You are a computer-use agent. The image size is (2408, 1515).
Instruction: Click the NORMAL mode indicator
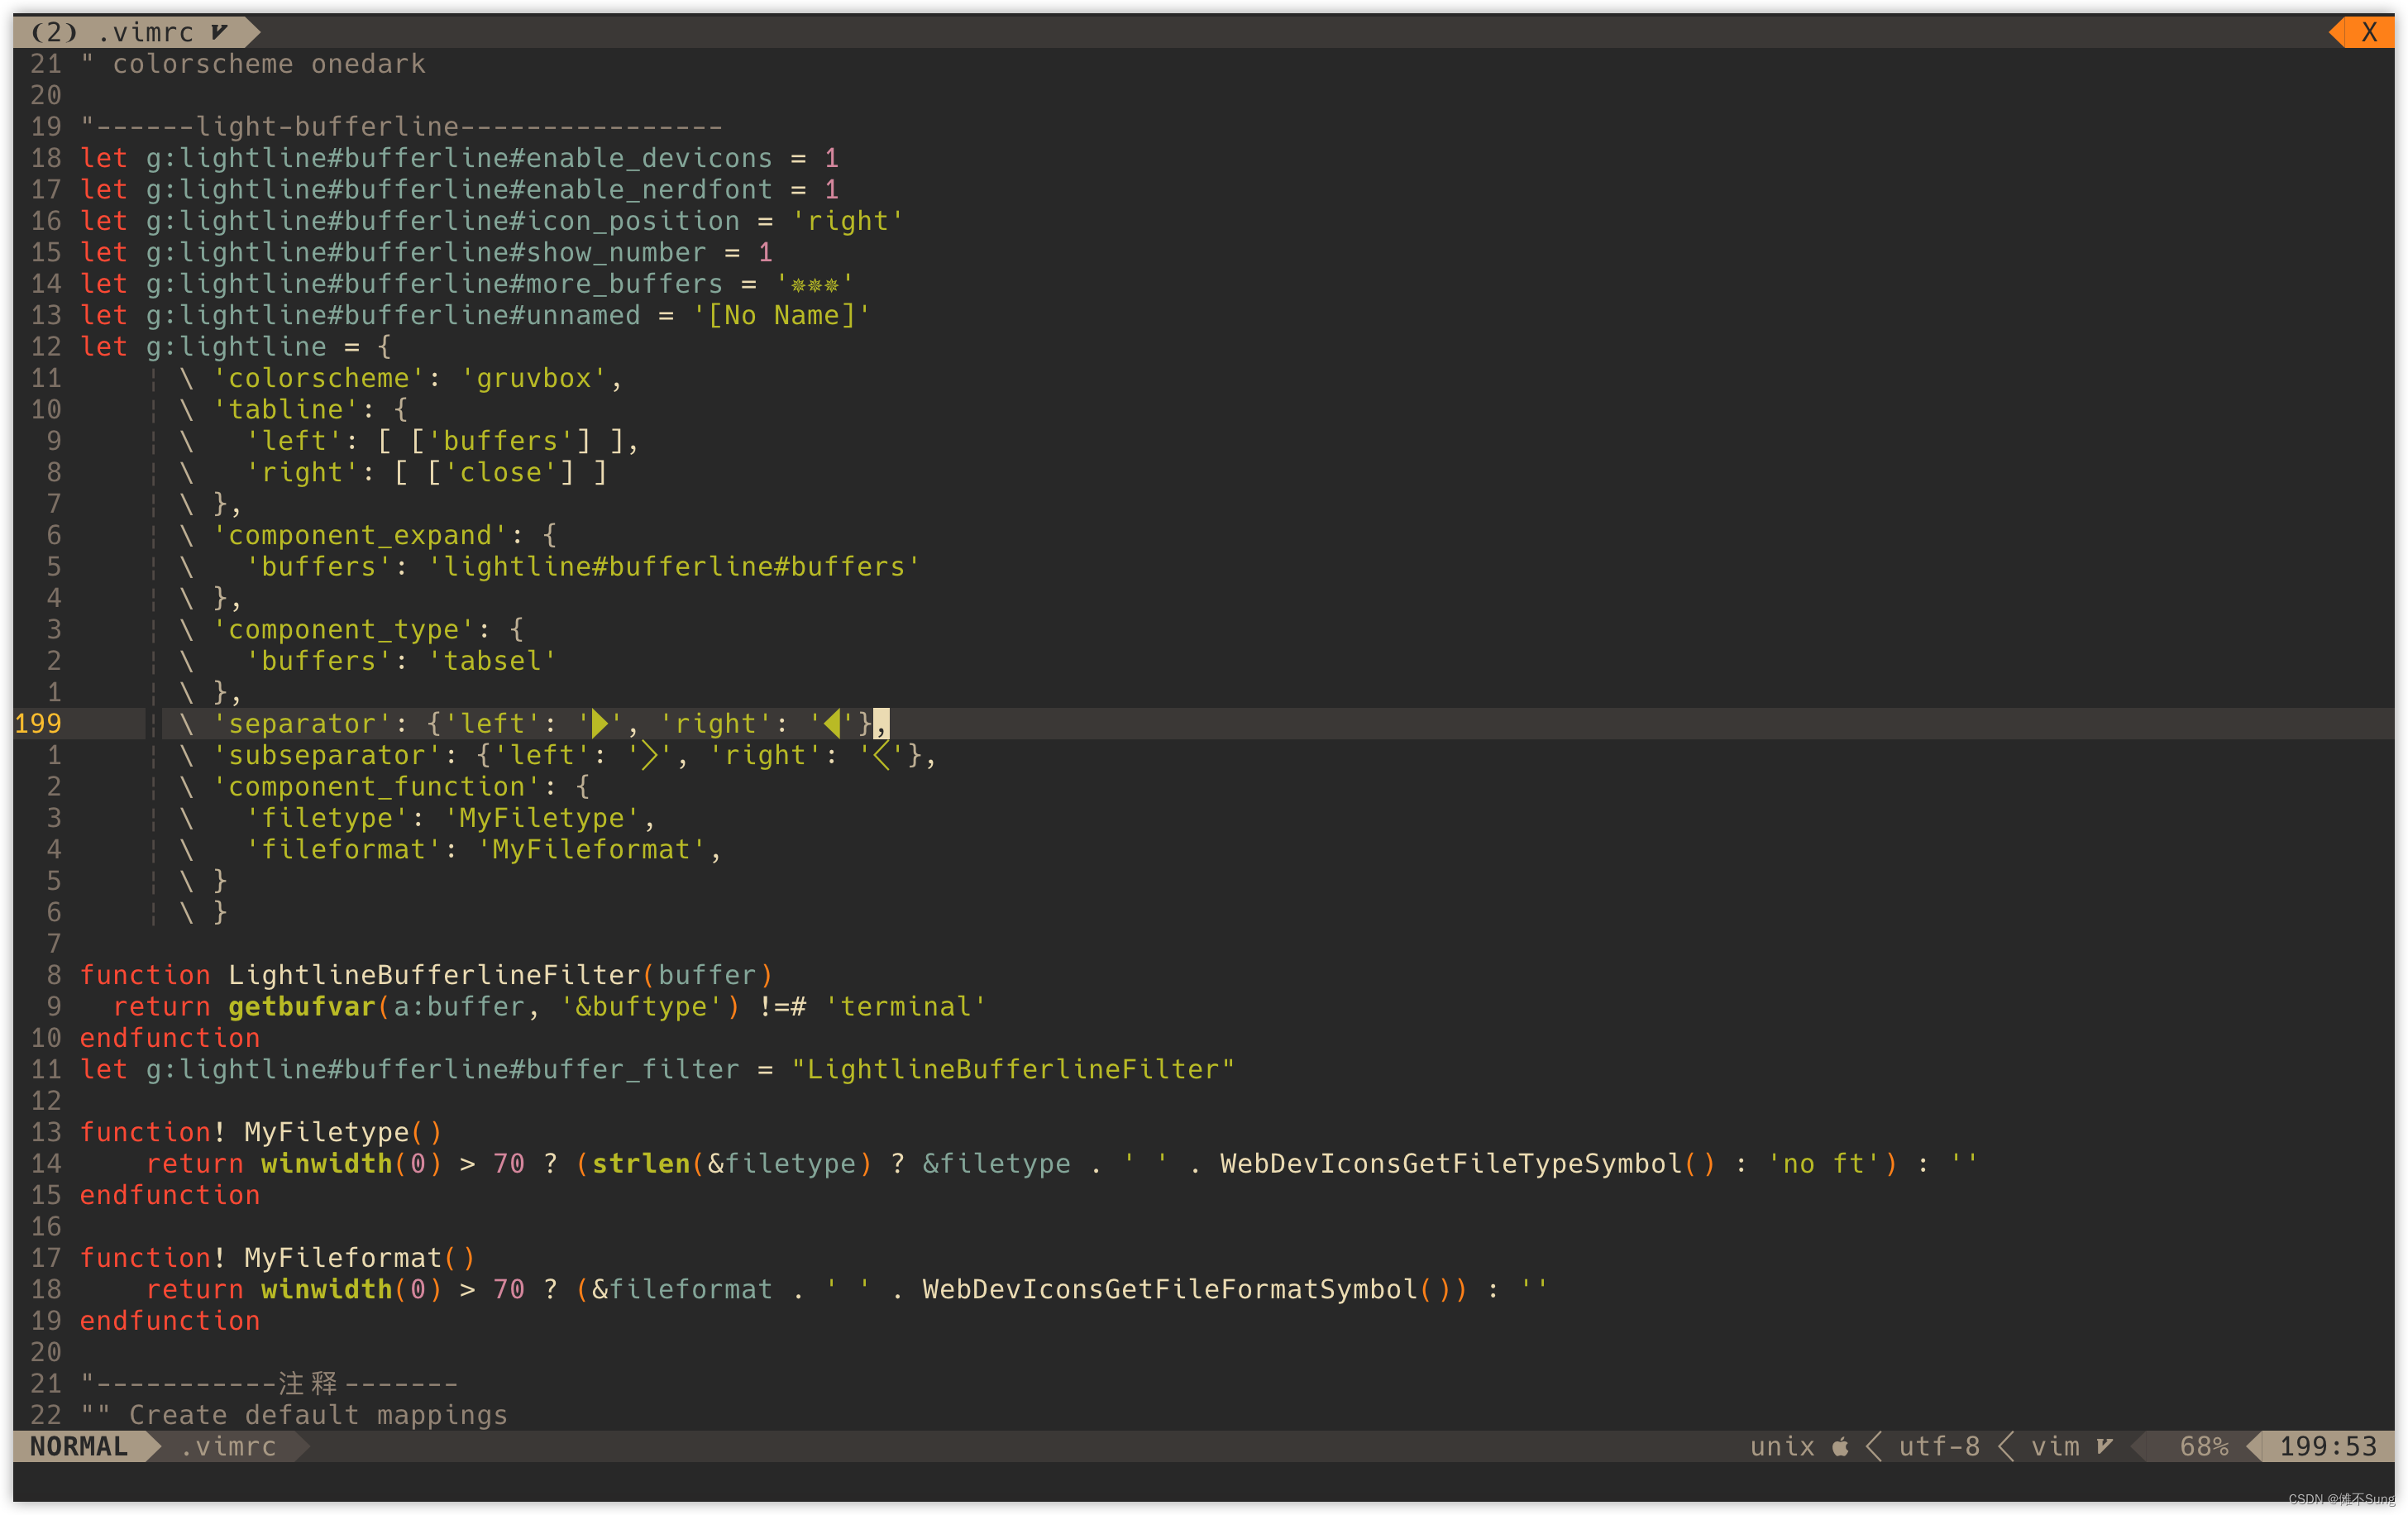79,1446
